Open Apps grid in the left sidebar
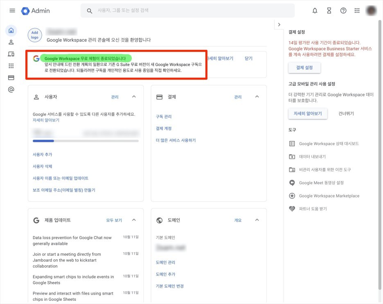The height and width of the screenshot is (304, 383). click(x=11, y=66)
